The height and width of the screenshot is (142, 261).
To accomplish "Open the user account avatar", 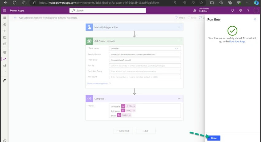I will [256, 10].
